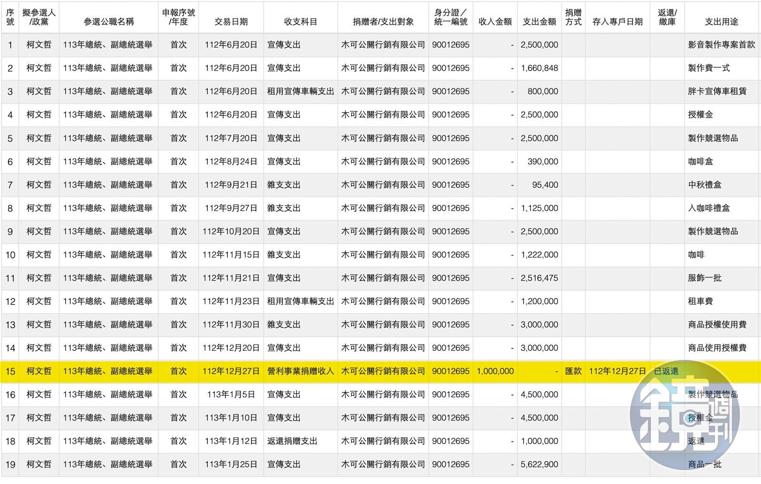This screenshot has width=761, height=484.
Task: Select the date 112年11月23日
Action: [231, 301]
